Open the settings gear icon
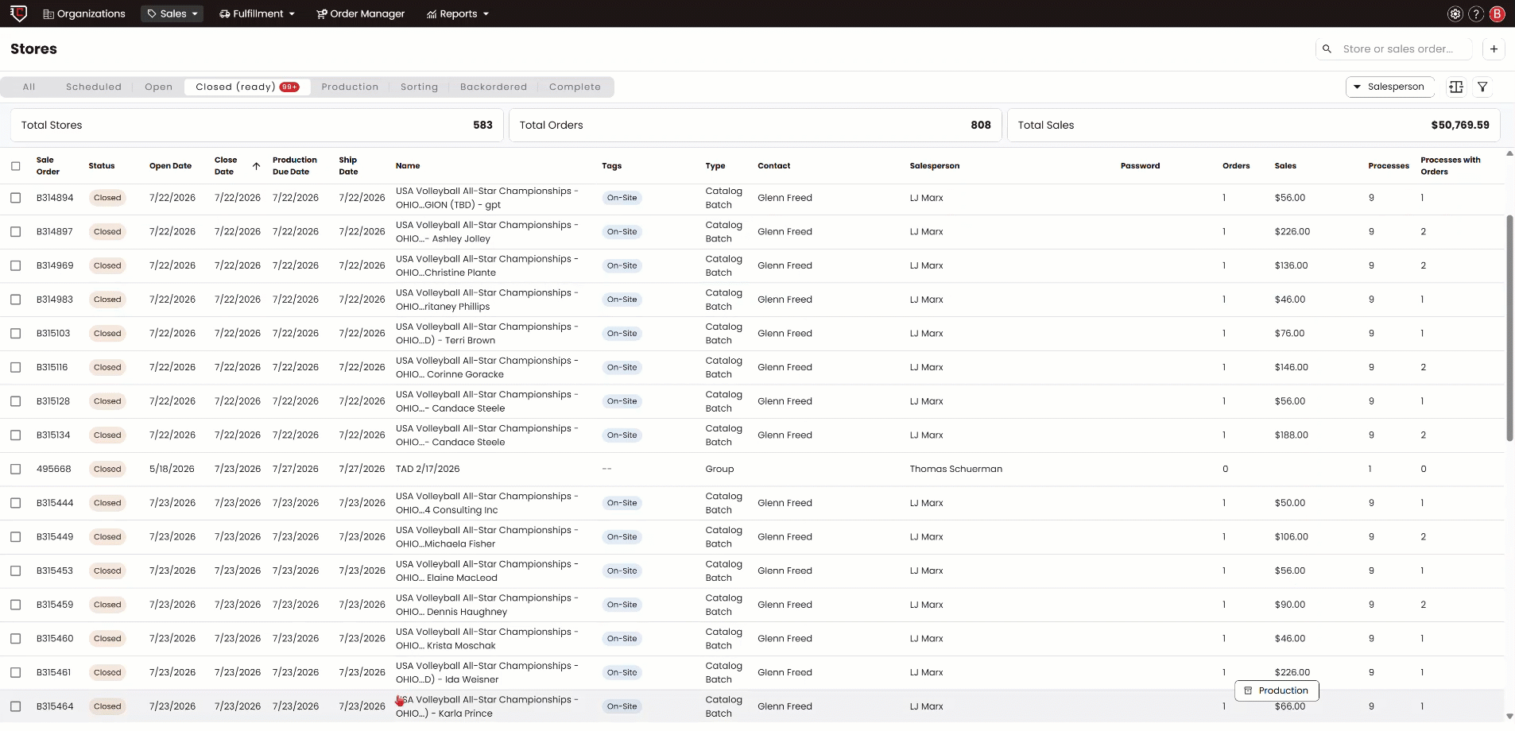Screen dimensions: 1515x731 pos(1455,14)
